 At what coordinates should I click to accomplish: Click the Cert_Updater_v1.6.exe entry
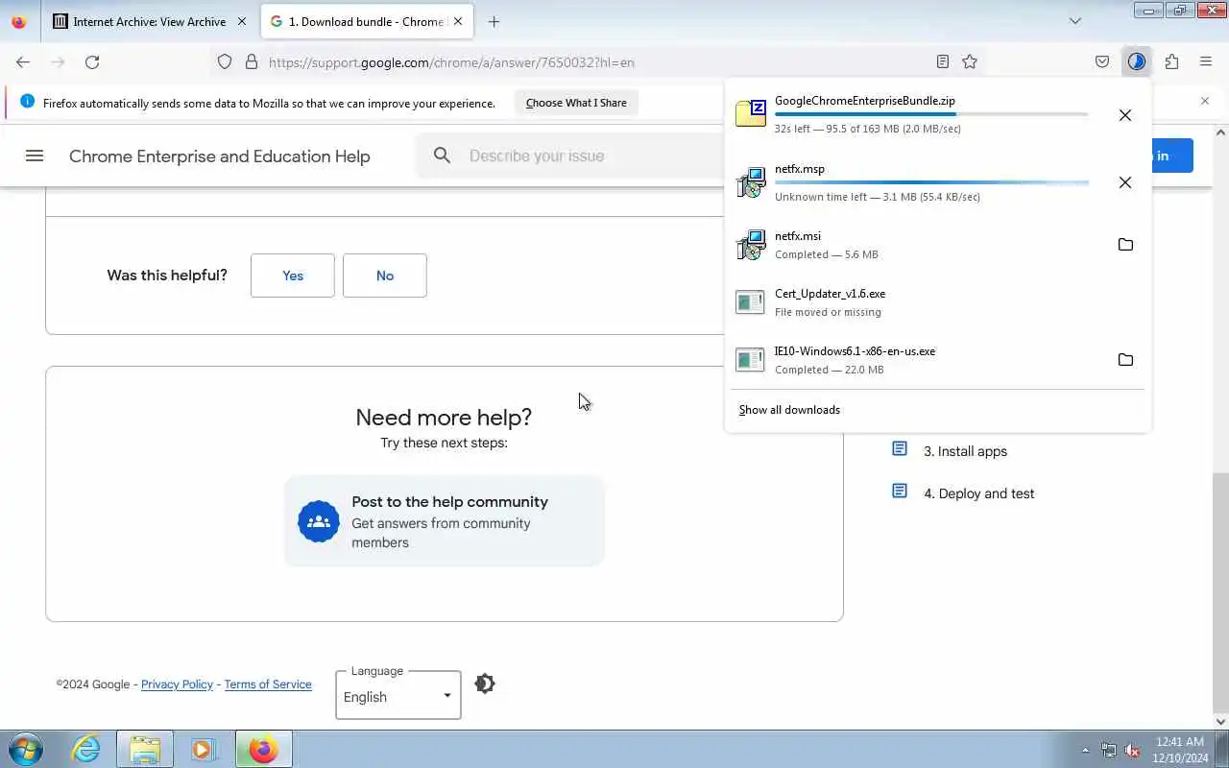(937, 302)
